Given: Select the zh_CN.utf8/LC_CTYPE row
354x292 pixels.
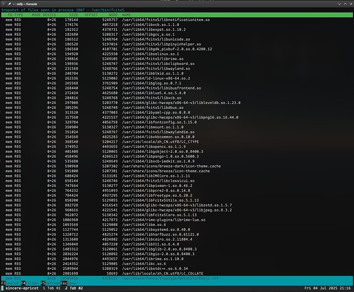Looking at the screenshot, I should coord(177,142).
